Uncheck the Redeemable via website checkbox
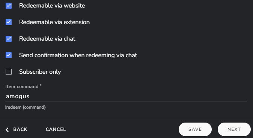253x138 pixels. pos(9,6)
